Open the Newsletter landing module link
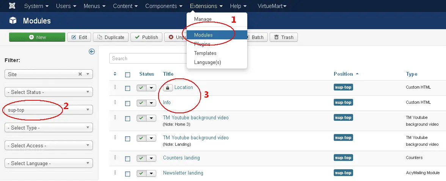 coord(183,173)
